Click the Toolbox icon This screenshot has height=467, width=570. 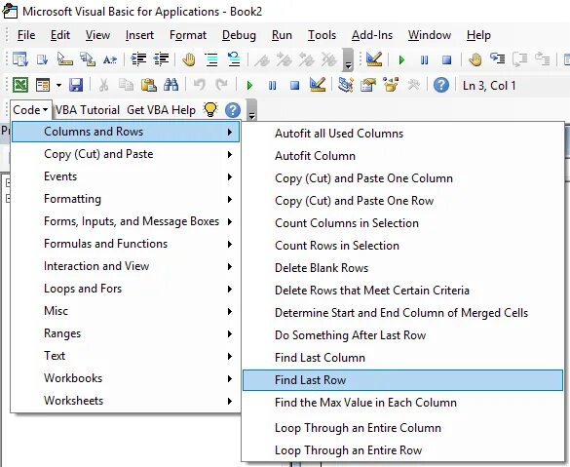coord(413,85)
